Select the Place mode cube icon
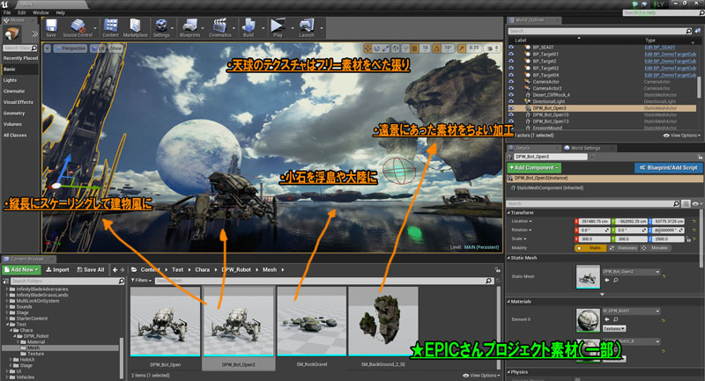 12,33
